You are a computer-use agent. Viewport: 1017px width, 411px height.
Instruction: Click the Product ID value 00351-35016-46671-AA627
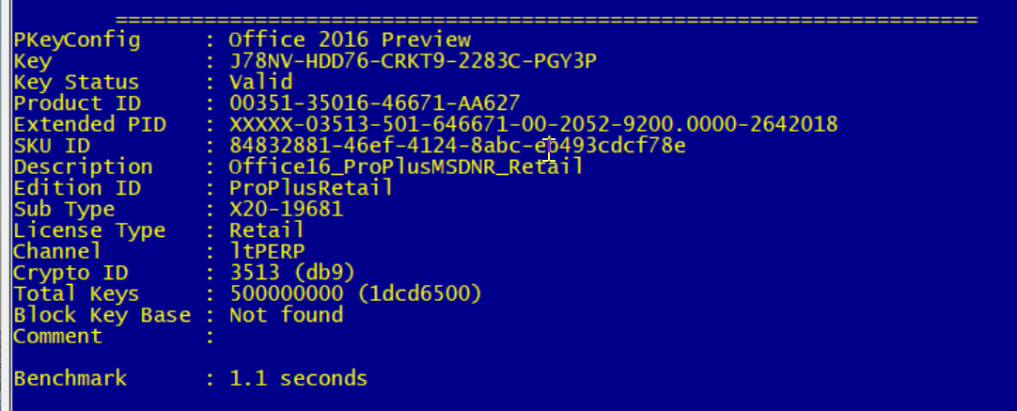pos(375,103)
